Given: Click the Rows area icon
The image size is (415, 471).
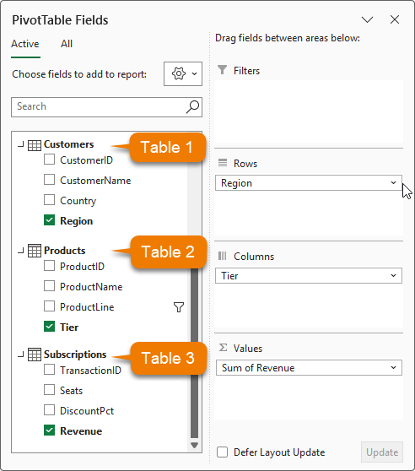Looking at the screenshot, I should tap(223, 163).
